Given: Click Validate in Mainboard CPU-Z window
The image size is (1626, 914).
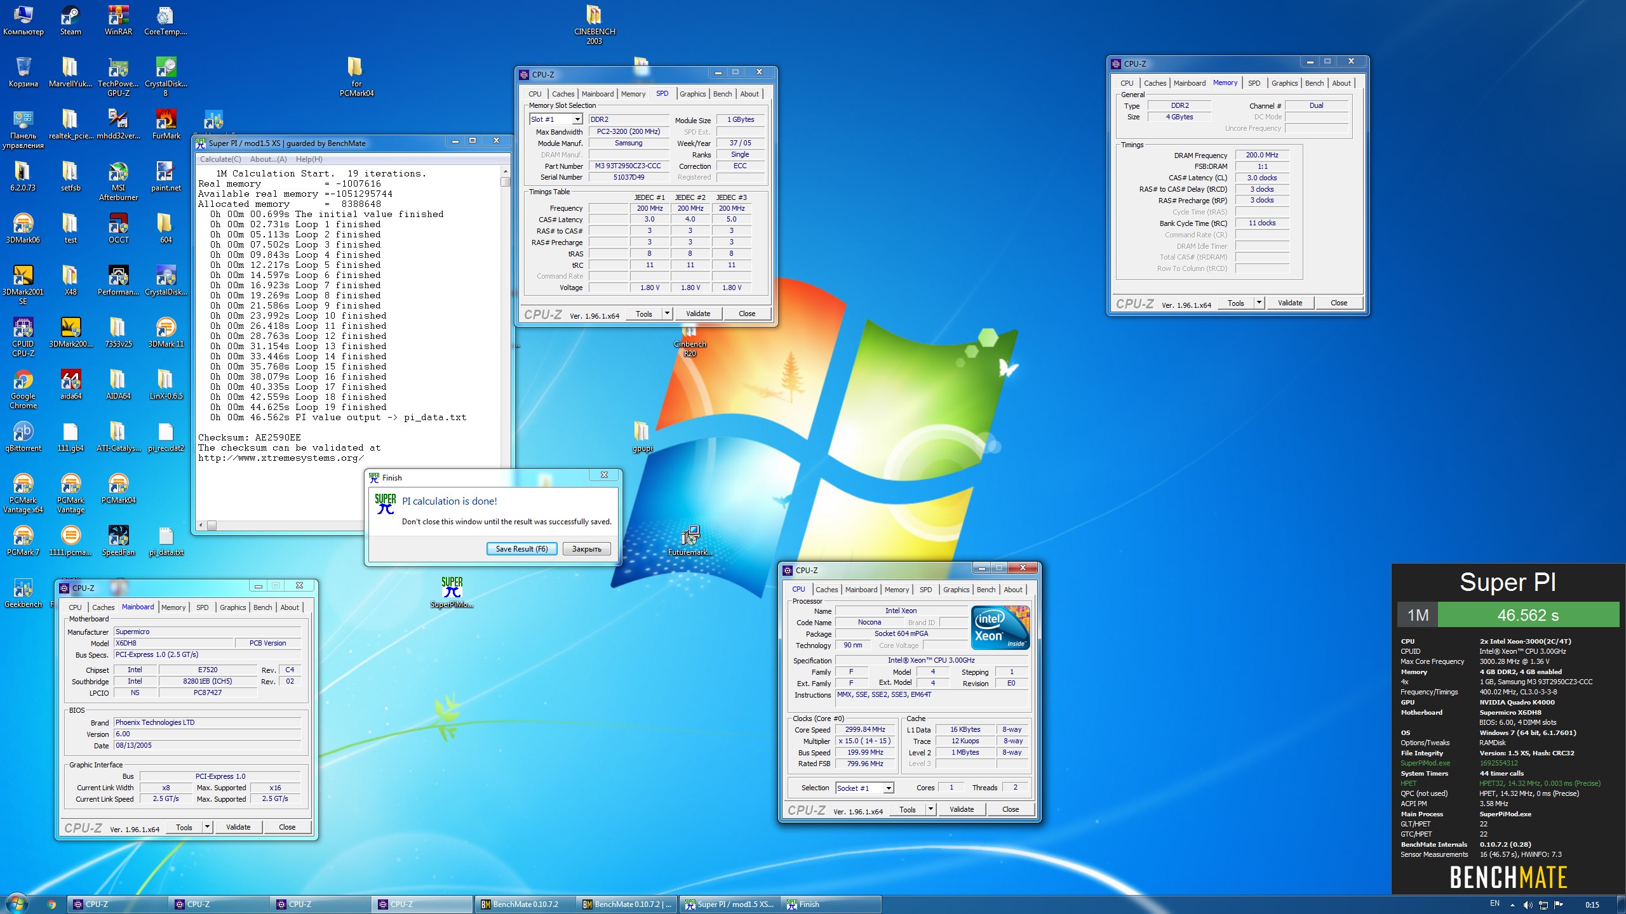Looking at the screenshot, I should point(238,827).
